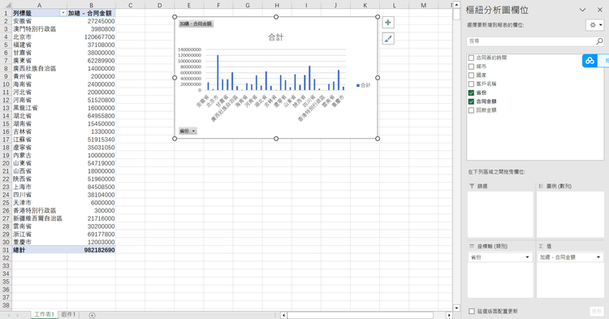
Task: Click the Chart Elements plus button
Action: 387,23
